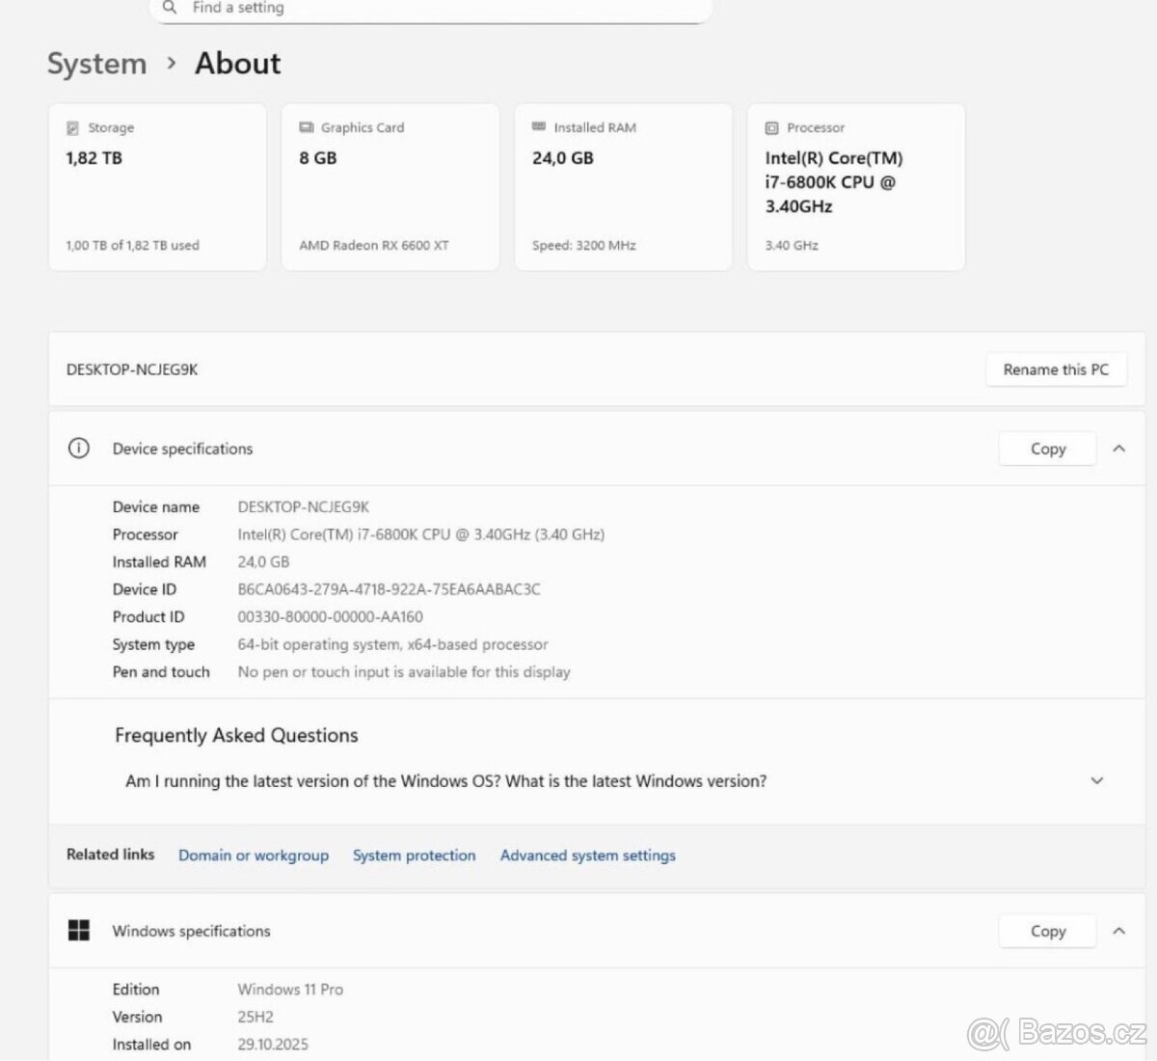Click the Speed: 3200 MHz text

584,246
